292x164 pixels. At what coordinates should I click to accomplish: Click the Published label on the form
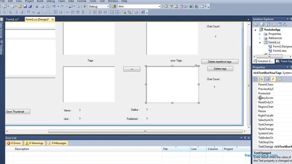133,119
